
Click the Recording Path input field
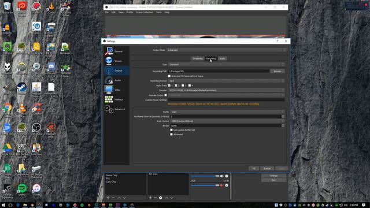click(x=219, y=71)
